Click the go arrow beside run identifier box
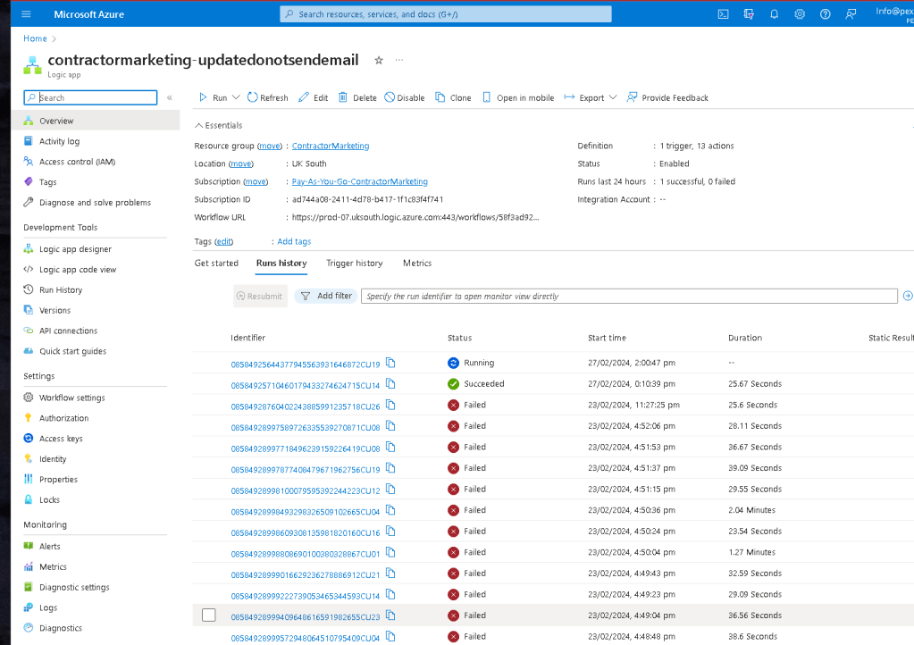The image size is (914, 645). tap(908, 296)
